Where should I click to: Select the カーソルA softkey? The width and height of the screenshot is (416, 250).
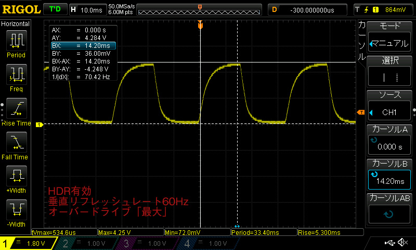point(391,140)
